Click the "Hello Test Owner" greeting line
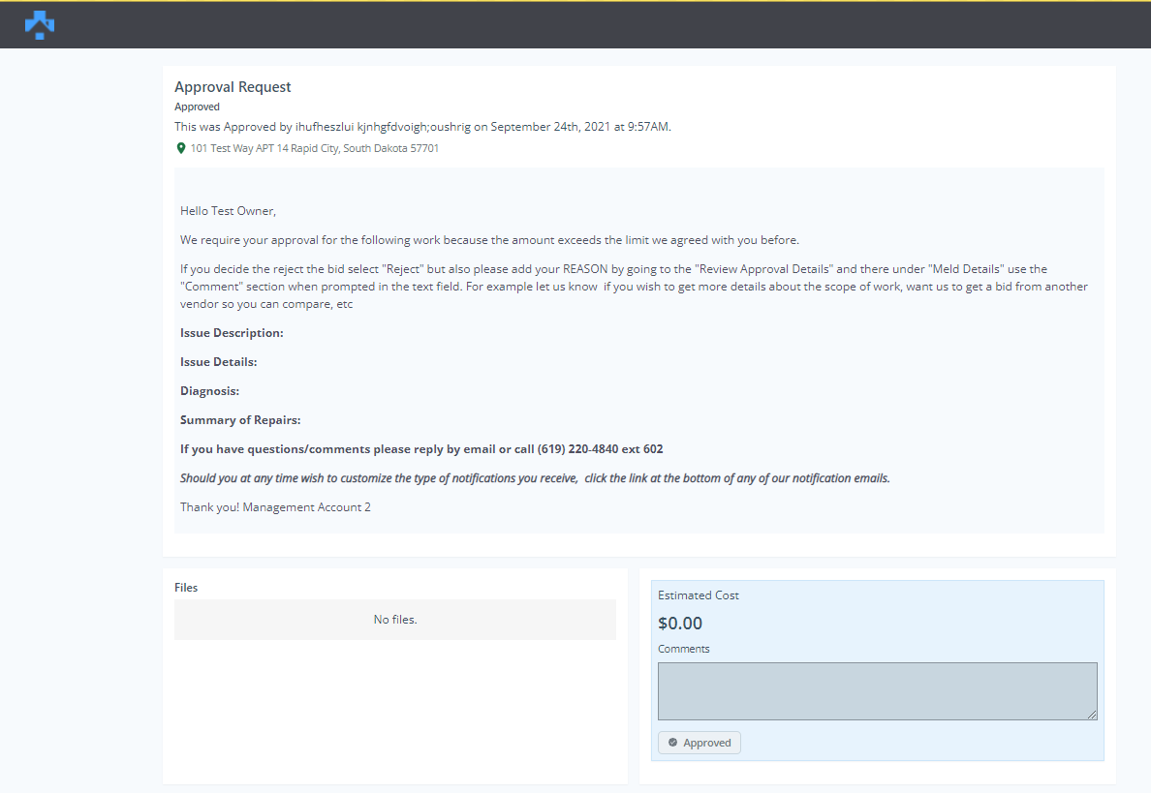The height and width of the screenshot is (793, 1151). 228,210
